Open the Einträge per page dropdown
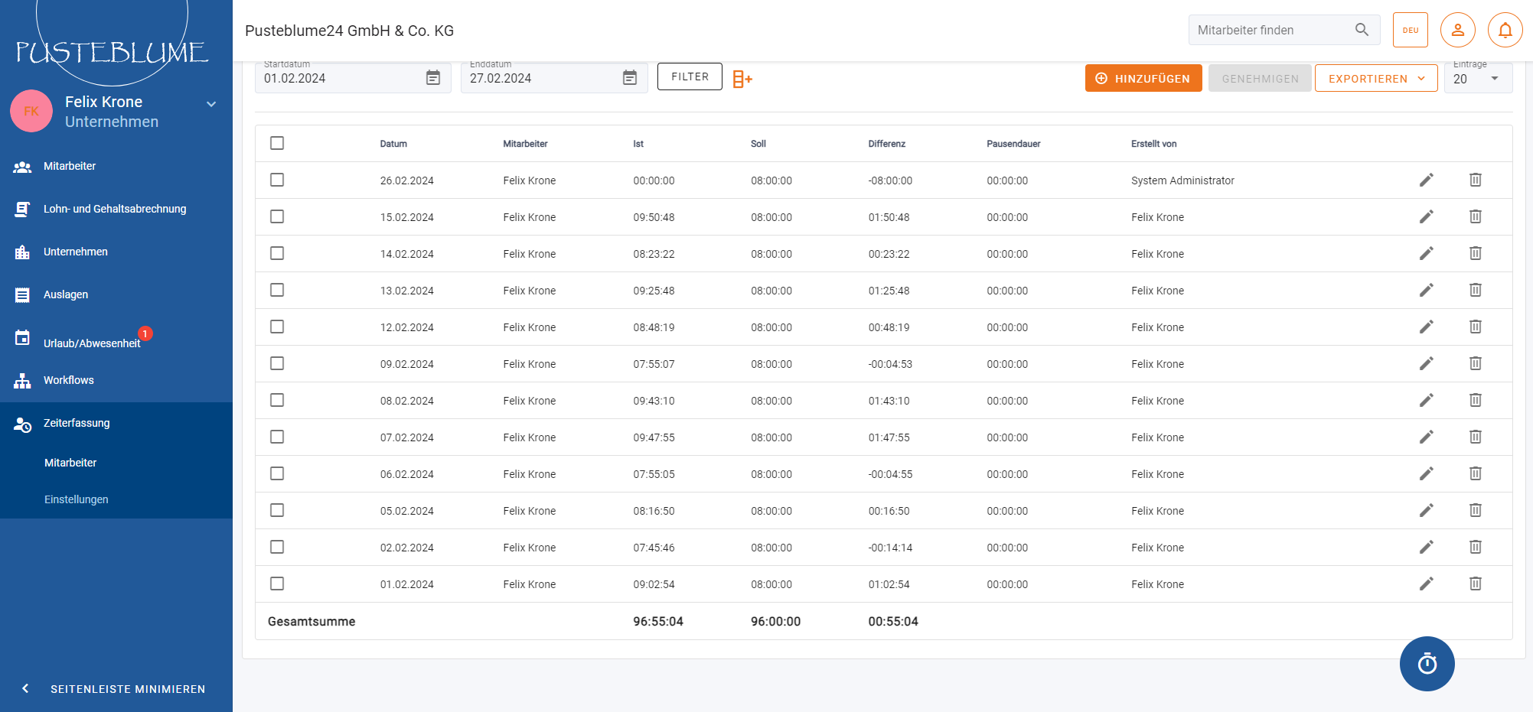Screen dimensions: 1533x712 pyautogui.click(x=1477, y=79)
